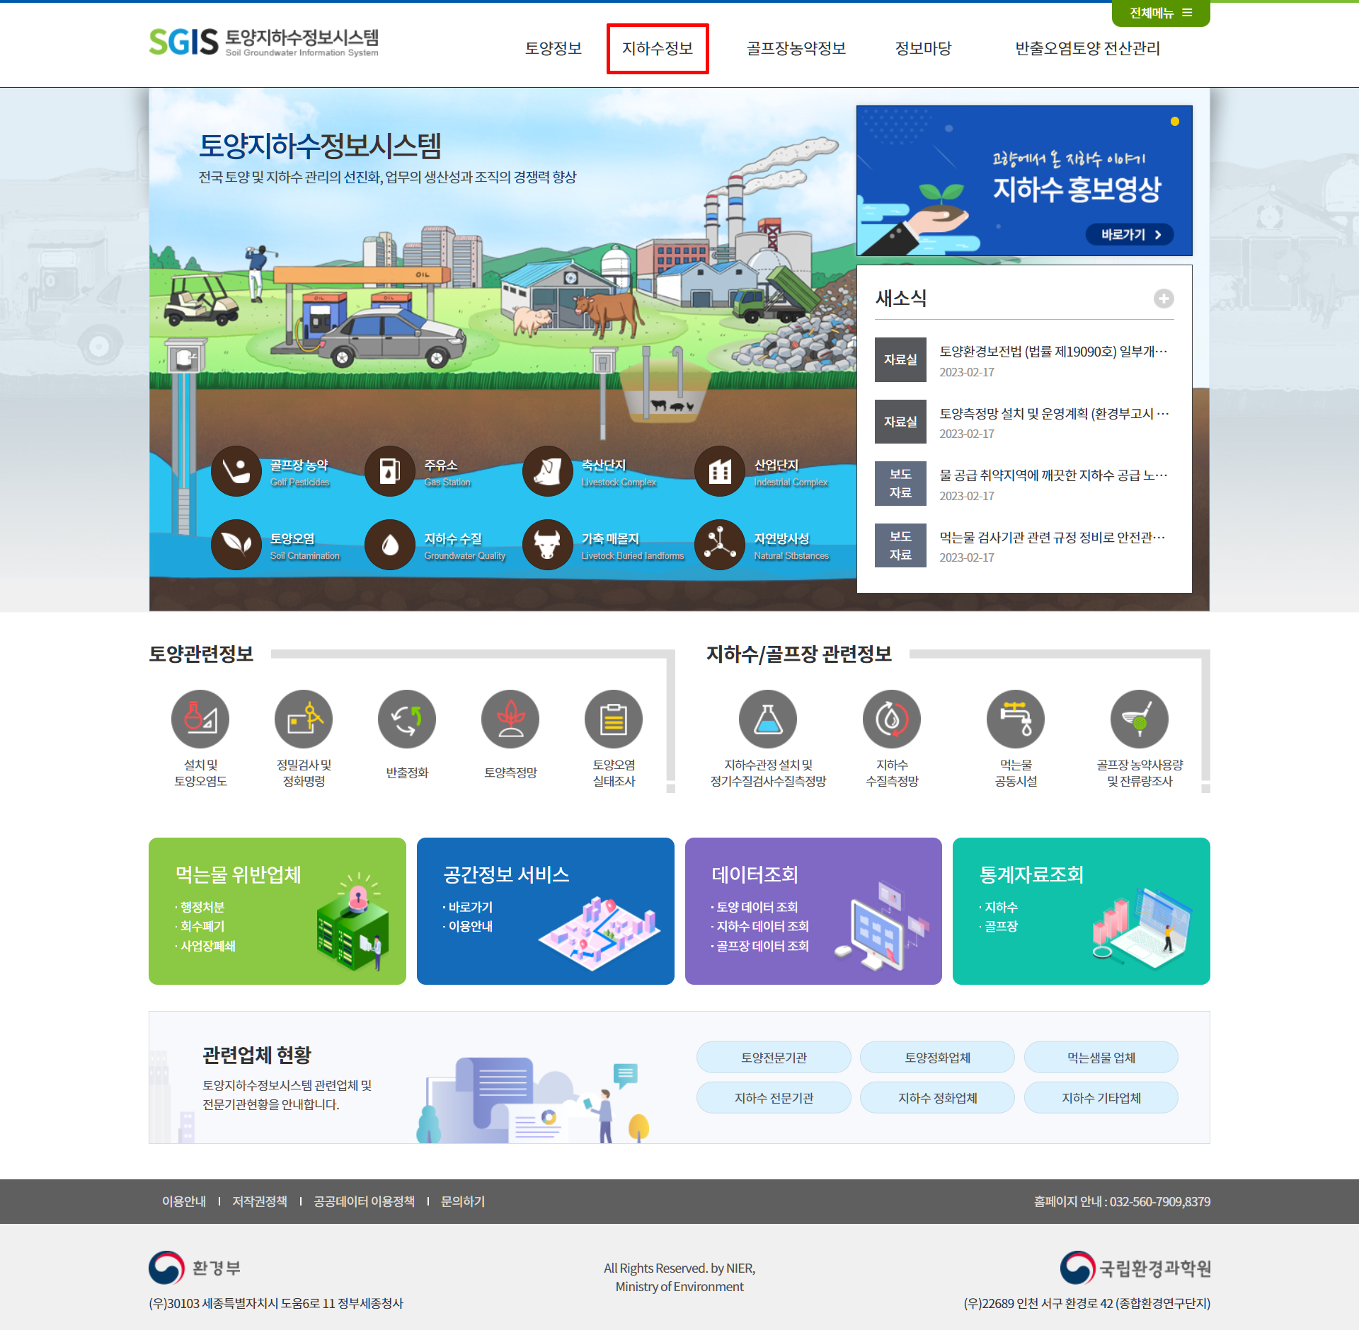Click the 토양전문기관 pill button
The image size is (1359, 1330).
[x=774, y=1058]
